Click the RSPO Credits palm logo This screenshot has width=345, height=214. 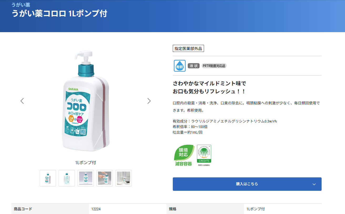click(x=204, y=155)
